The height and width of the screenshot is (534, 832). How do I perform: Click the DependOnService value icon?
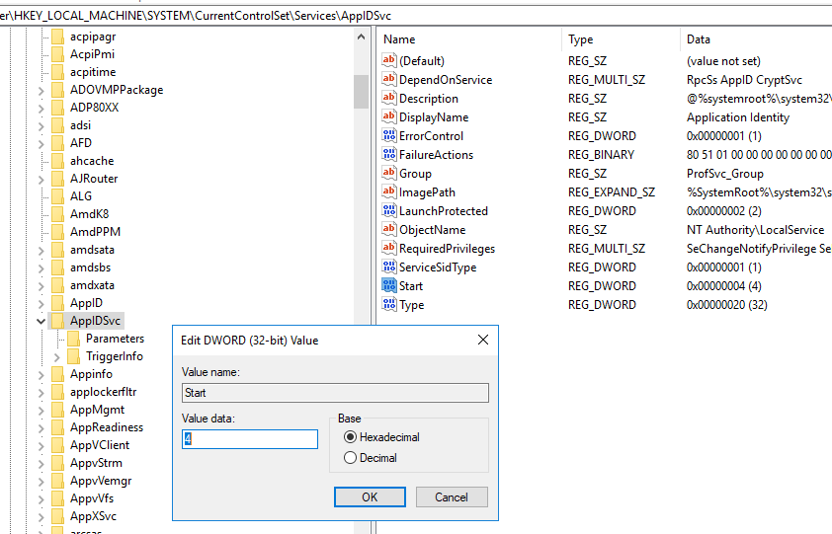[388, 80]
